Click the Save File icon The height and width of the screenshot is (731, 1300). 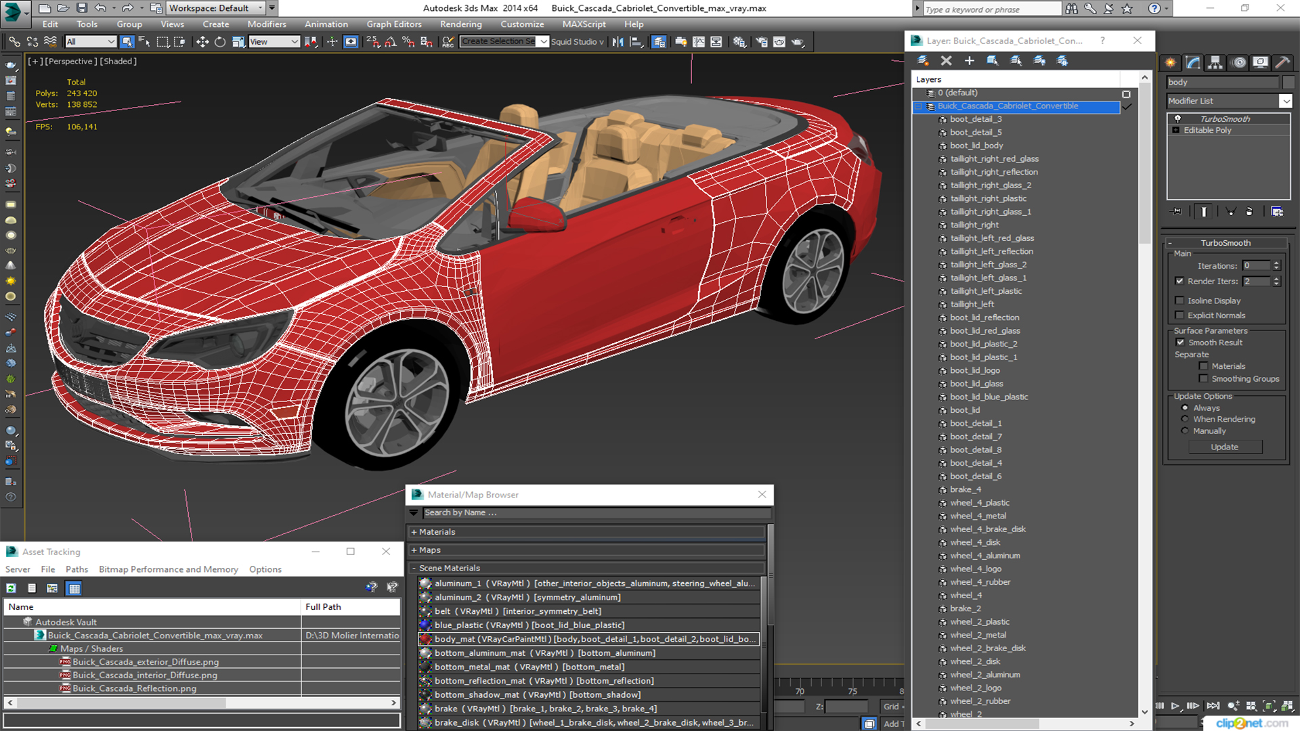[81, 8]
